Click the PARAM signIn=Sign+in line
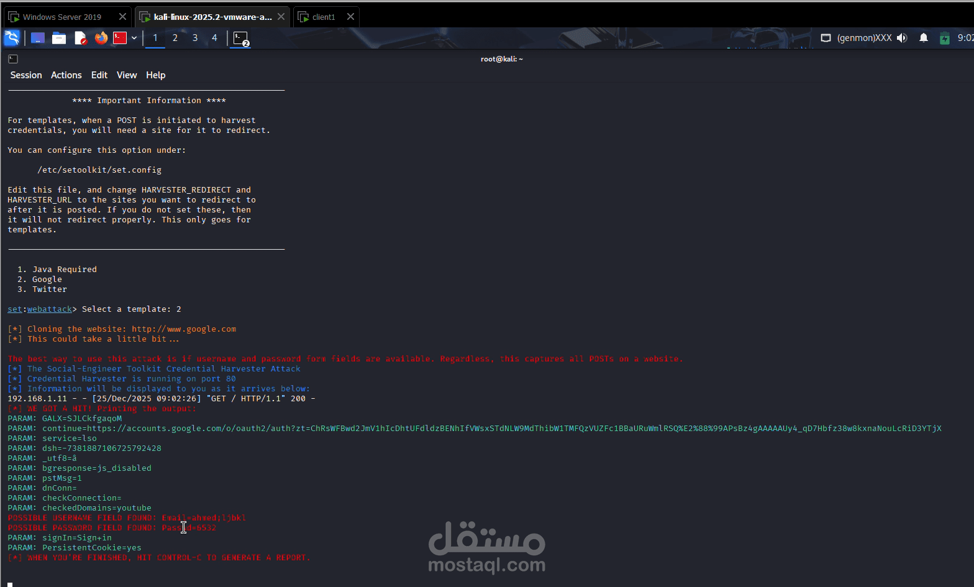 [60, 538]
